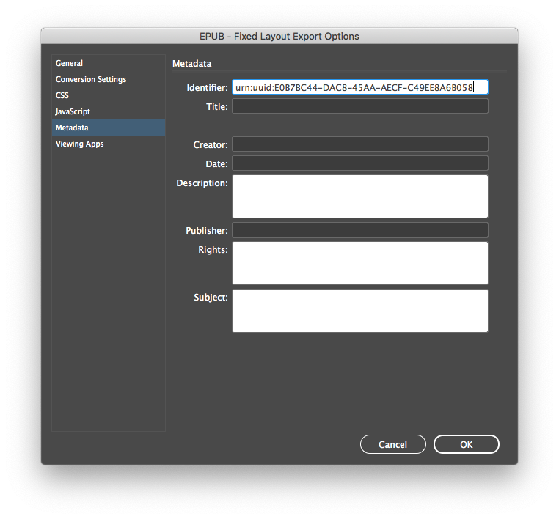Open the General settings section
Image resolution: width=559 pixels, height=519 pixels.
70,63
